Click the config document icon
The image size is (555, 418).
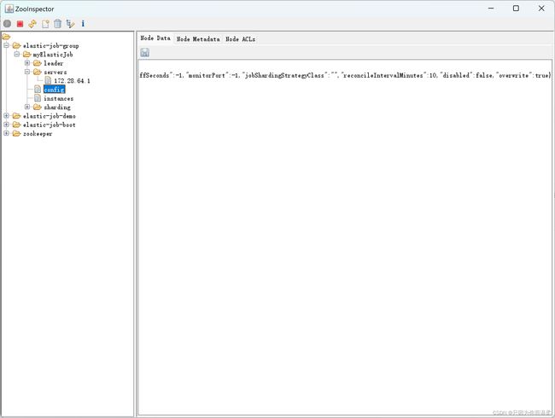pos(38,90)
